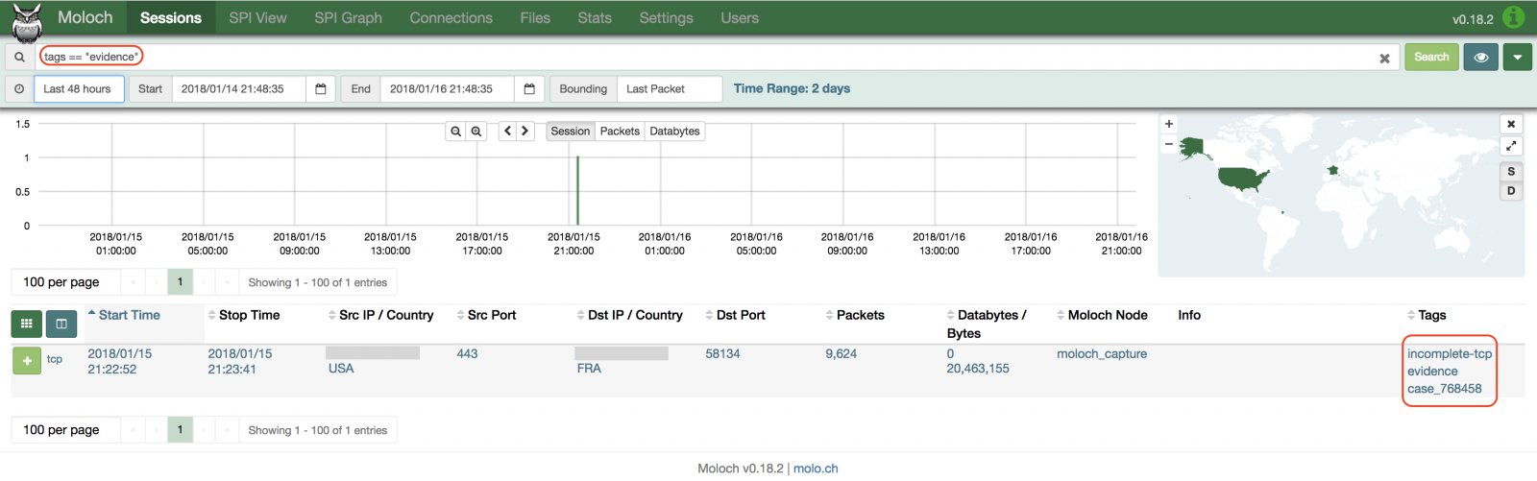Screen dimensions: 1537x481
Task: Open the Stats tab
Action: [595, 17]
